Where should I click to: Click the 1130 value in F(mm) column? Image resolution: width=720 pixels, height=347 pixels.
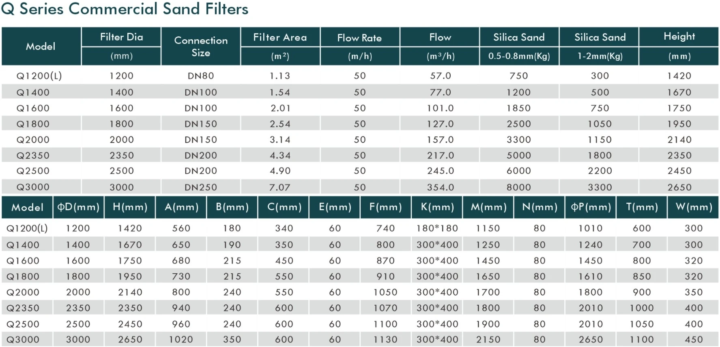385,340
